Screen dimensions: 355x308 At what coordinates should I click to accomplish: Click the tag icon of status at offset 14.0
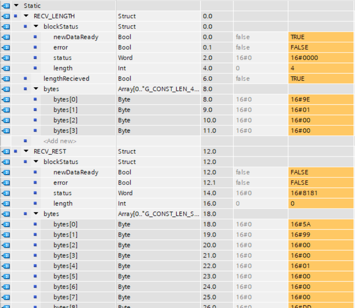[6, 193]
